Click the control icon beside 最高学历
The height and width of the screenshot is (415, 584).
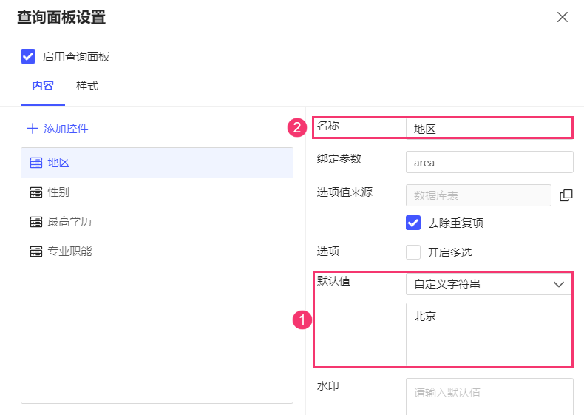point(35,222)
